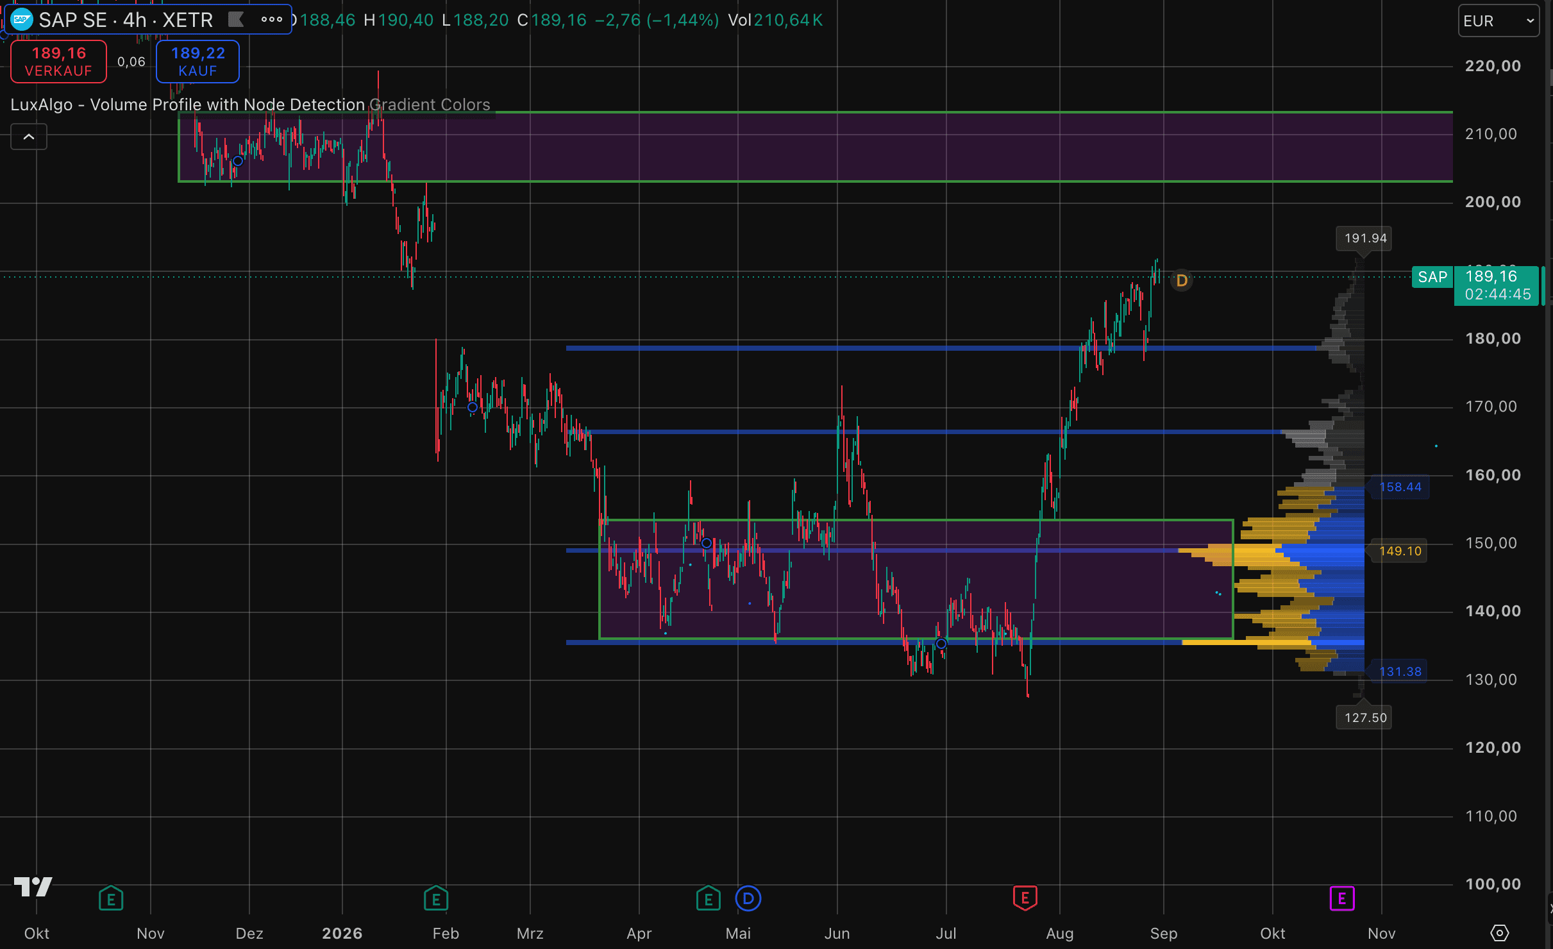Click the green earnings E marker left of Dez
This screenshot has height=949, width=1553.
[111, 898]
